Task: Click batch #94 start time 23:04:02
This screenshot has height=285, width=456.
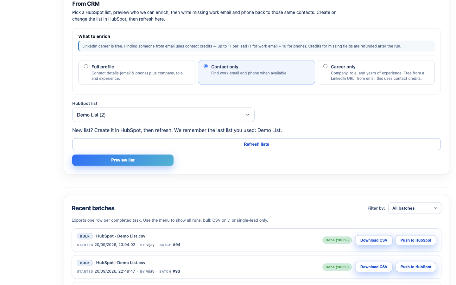Action: click(115, 245)
